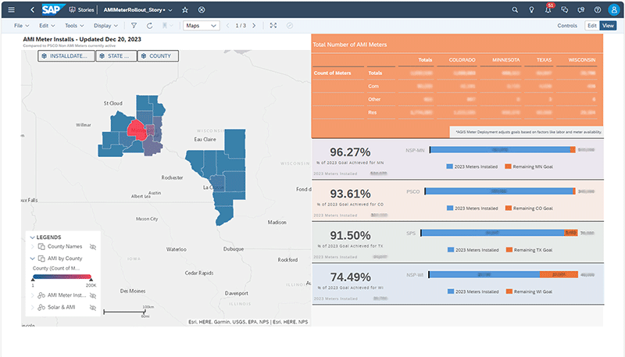Enter fullscreen mode using the expand icon

click(x=273, y=26)
